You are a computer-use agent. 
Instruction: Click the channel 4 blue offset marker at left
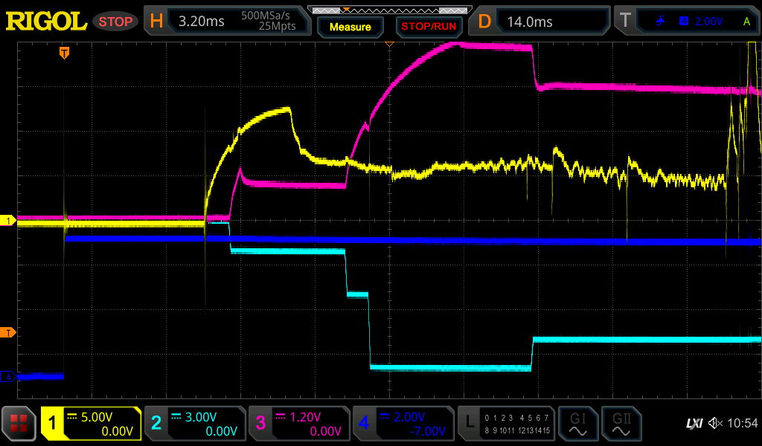pyautogui.click(x=8, y=377)
